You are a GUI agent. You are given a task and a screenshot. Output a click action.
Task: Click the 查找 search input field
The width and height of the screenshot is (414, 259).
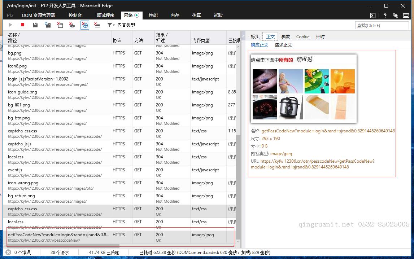382,25
